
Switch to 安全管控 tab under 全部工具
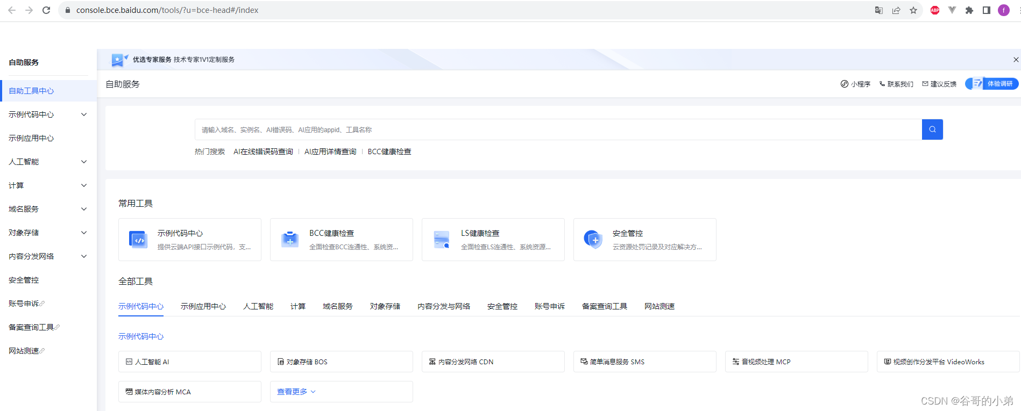[502, 306]
